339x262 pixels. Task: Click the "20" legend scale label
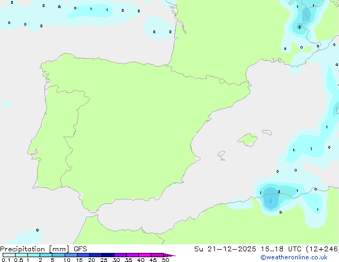coord(91,260)
